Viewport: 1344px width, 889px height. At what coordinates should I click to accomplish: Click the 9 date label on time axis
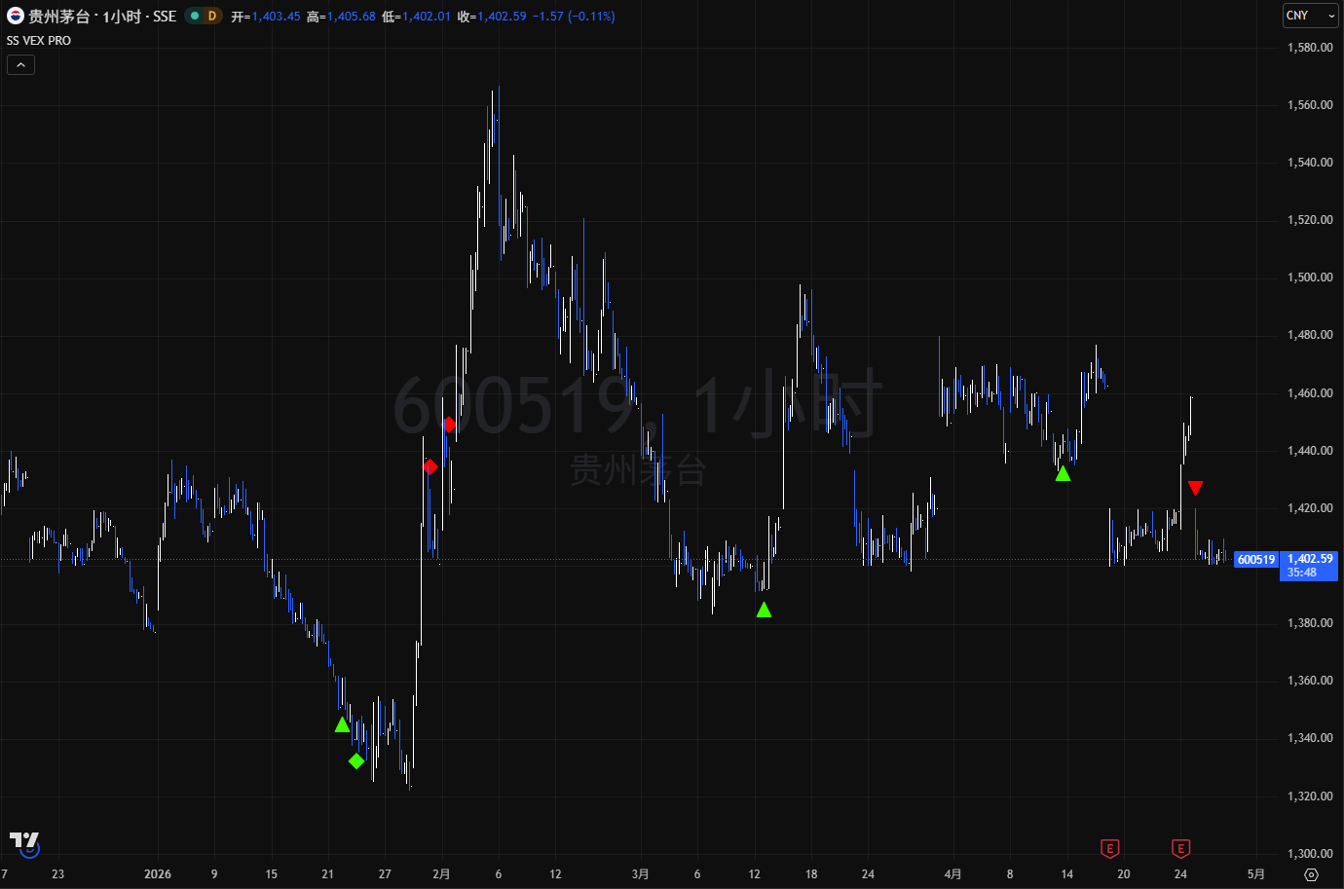click(x=214, y=874)
